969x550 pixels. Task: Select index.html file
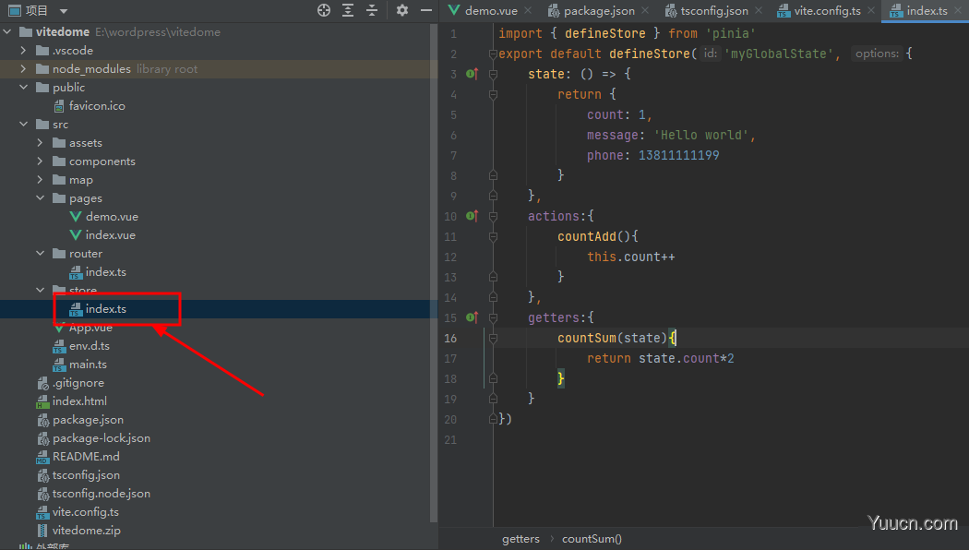[x=72, y=401]
